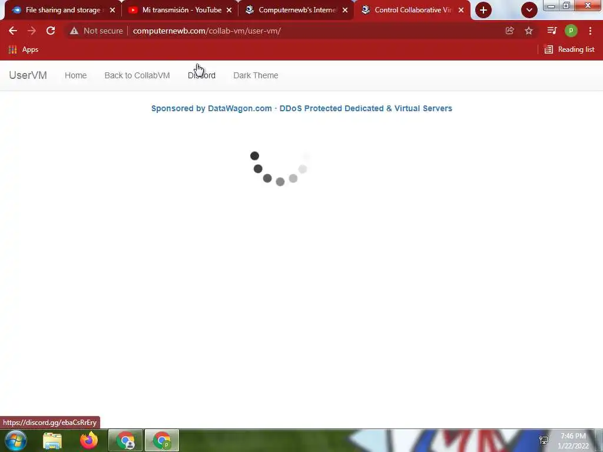Close the File sharing and storage tab
Viewport: 603px width, 452px height.
point(112,10)
